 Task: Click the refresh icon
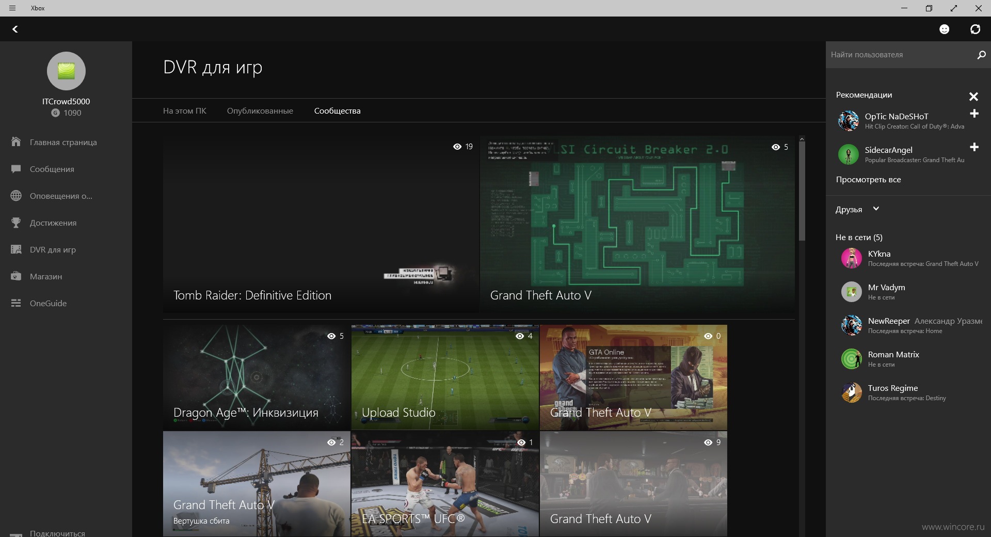coord(975,29)
